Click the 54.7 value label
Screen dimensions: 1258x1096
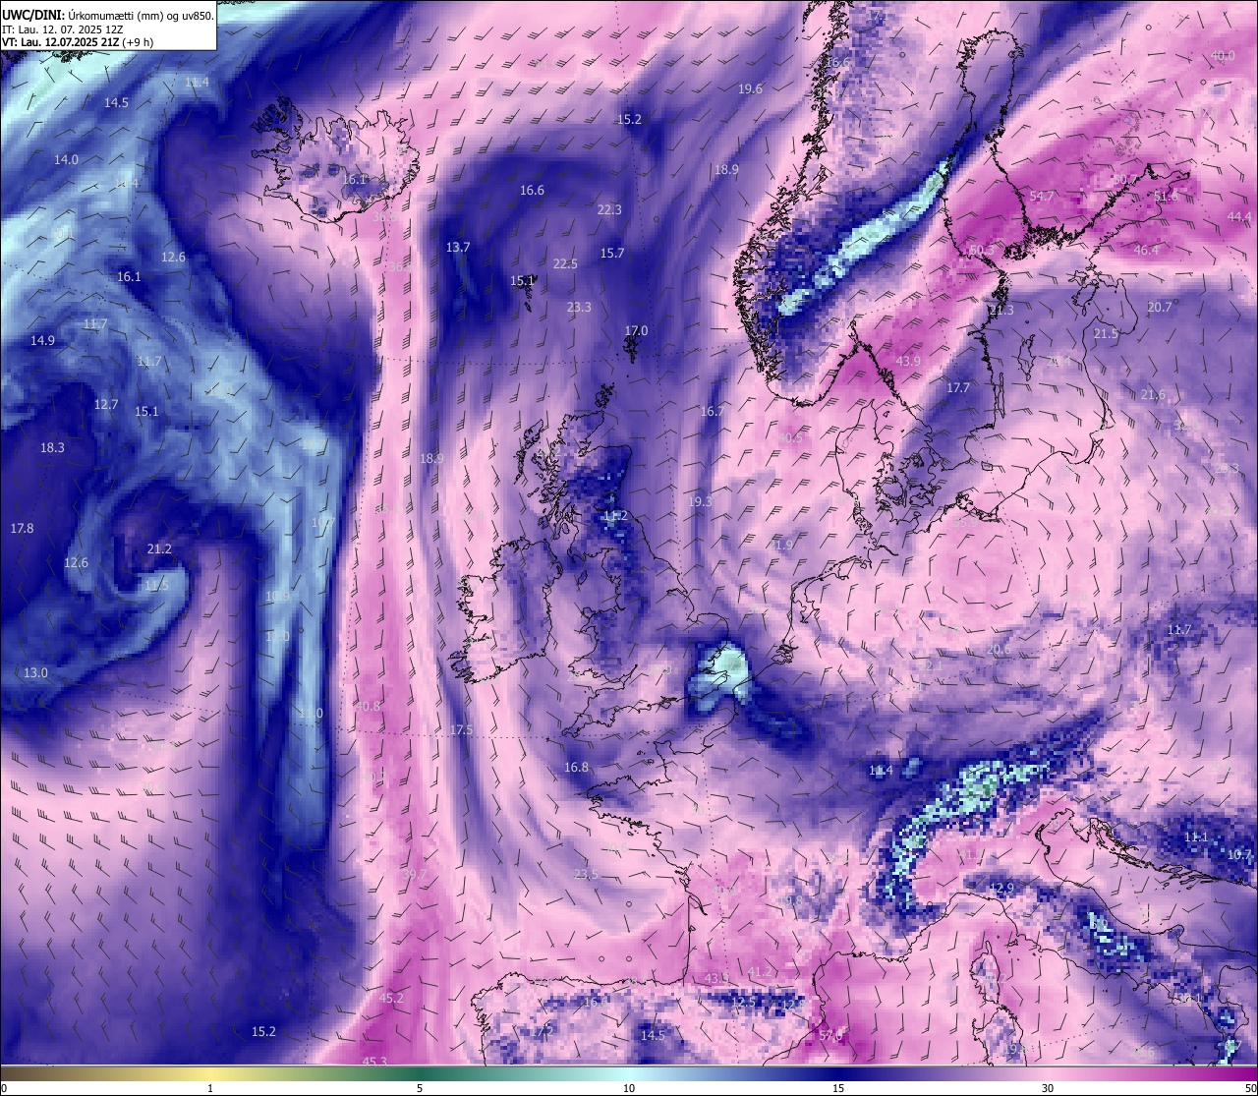1042,196
